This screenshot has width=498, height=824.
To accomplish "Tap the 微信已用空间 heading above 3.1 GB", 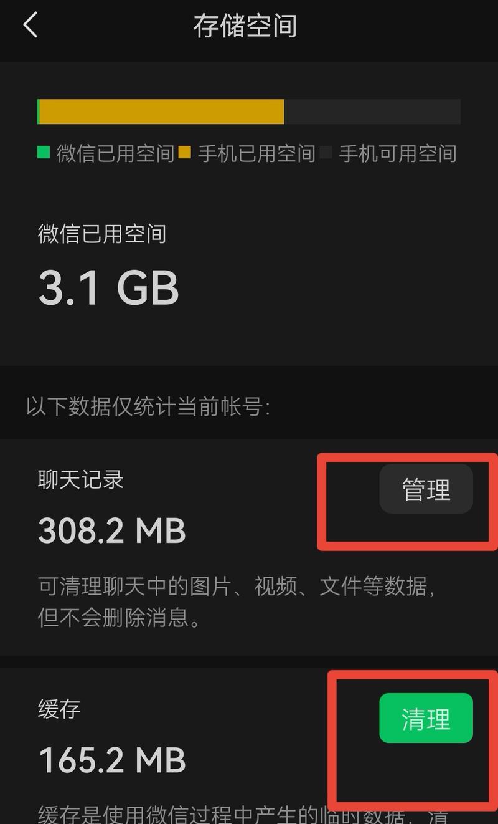I will pos(102,234).
